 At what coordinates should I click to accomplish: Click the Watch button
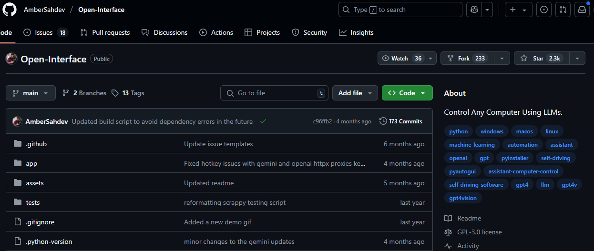(401, 59)
